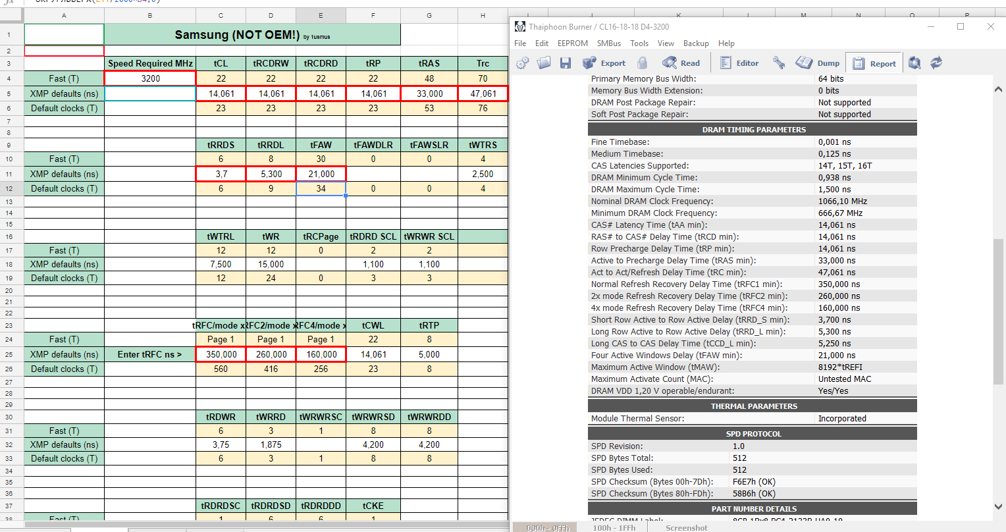Click the Read SPD toolbar button
Screen dimensions: 1006x532
(681, 63)
